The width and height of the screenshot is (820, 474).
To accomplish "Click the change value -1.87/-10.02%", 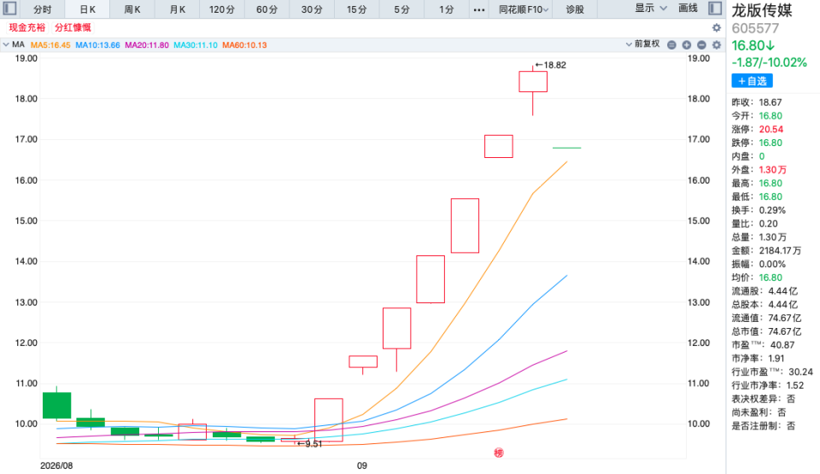I will [770, 62].
